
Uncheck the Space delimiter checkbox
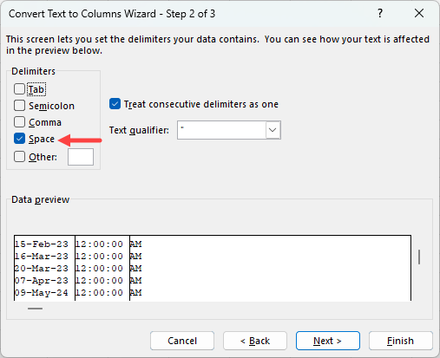click(x=19, y=139)
